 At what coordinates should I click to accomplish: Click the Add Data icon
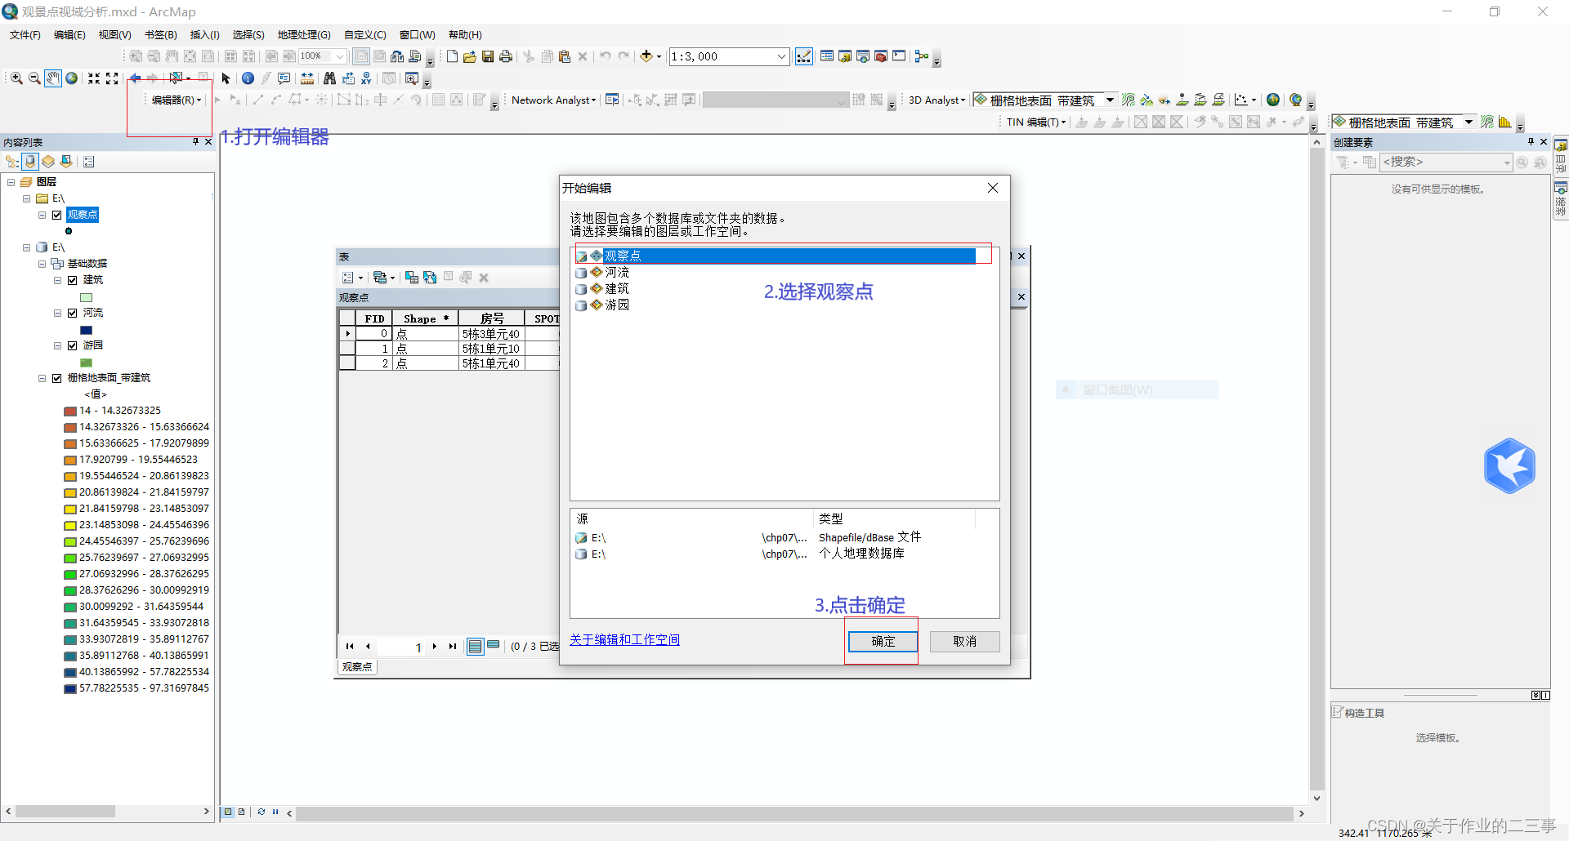pos(646,56)
